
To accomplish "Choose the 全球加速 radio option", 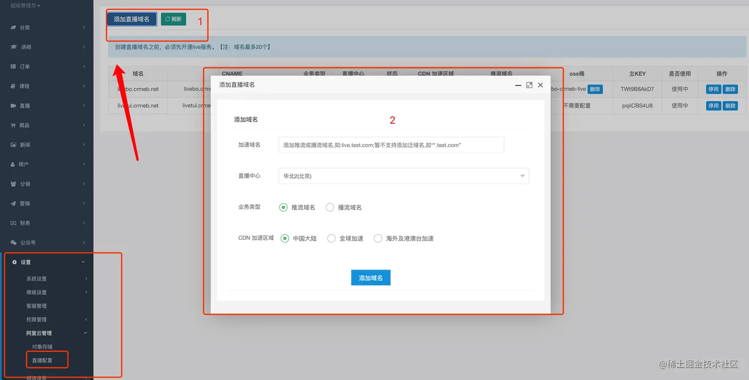I will 331,238.
